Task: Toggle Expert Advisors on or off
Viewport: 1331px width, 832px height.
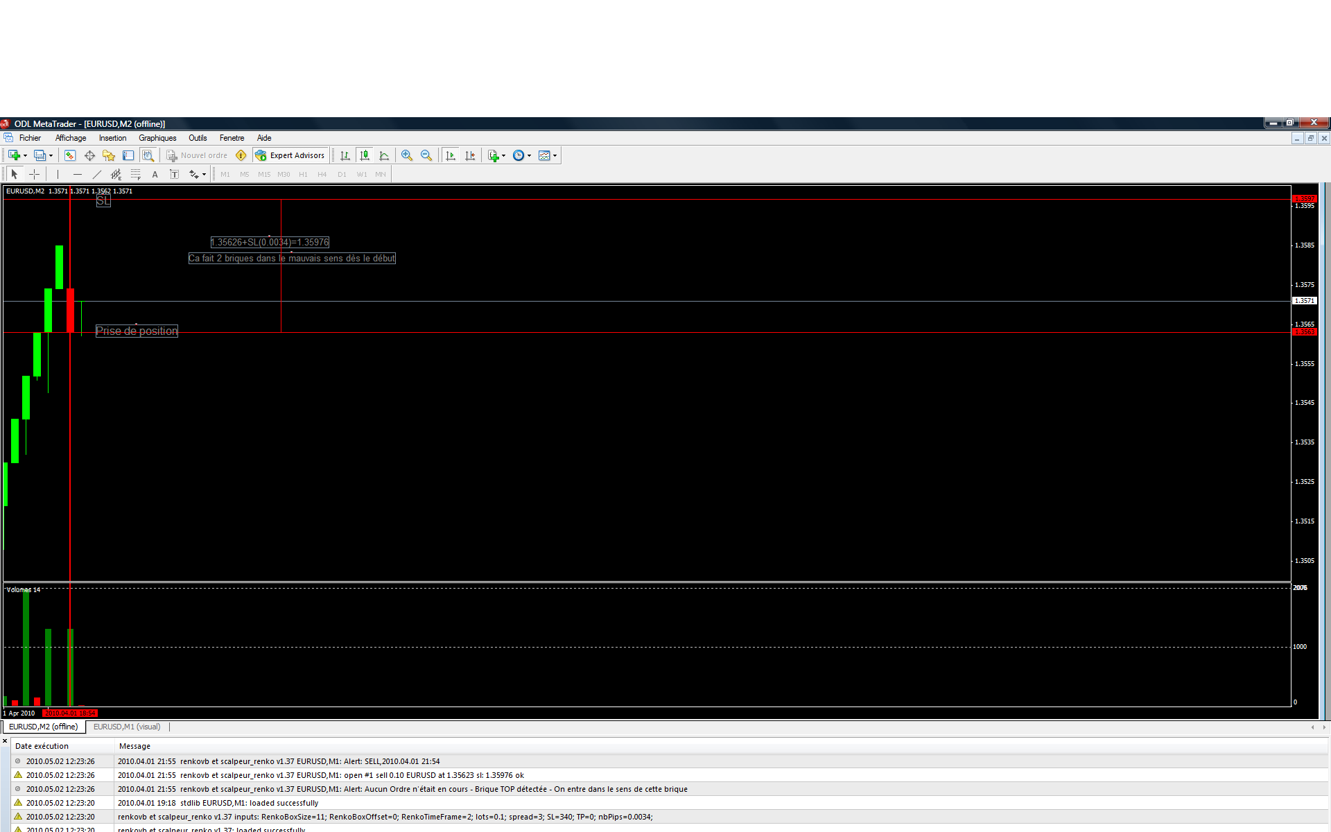Action: [290, 155]
